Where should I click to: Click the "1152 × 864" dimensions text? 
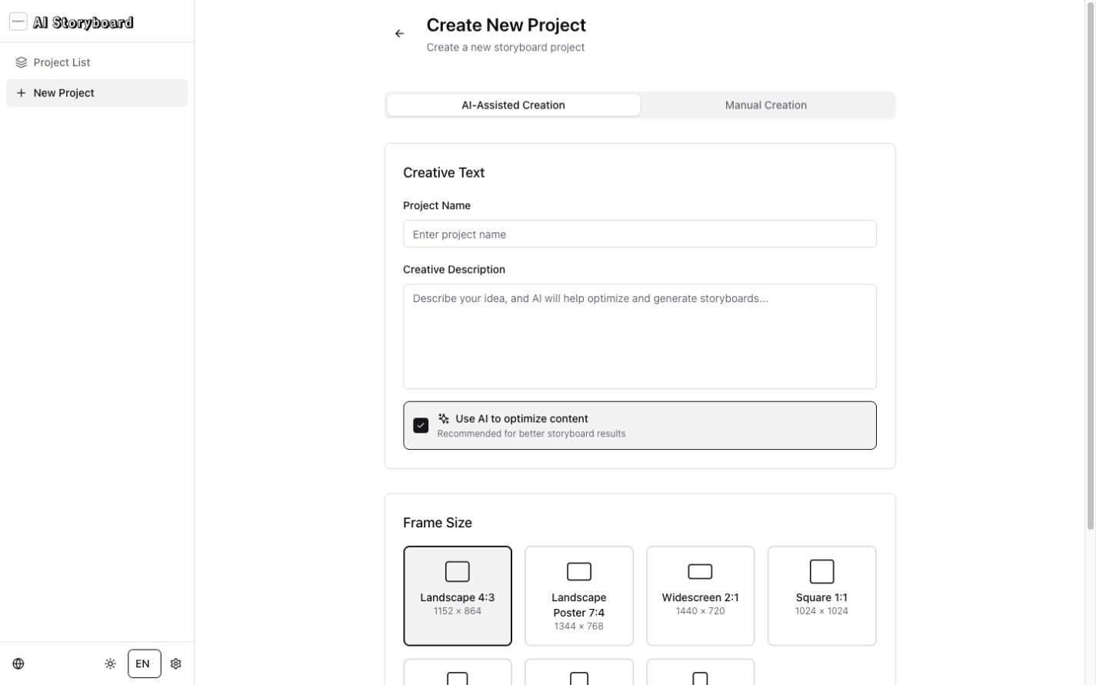click(458, 612)
